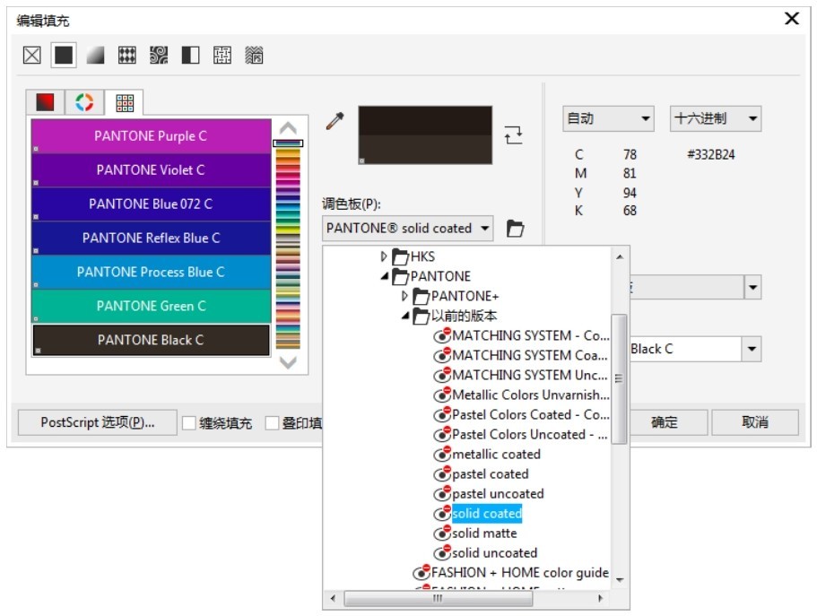Toggle eye icon for metallic coated

coord(442,454)
